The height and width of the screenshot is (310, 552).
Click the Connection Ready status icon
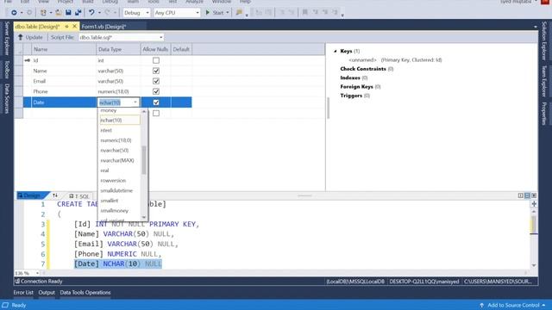click(17, 282)
